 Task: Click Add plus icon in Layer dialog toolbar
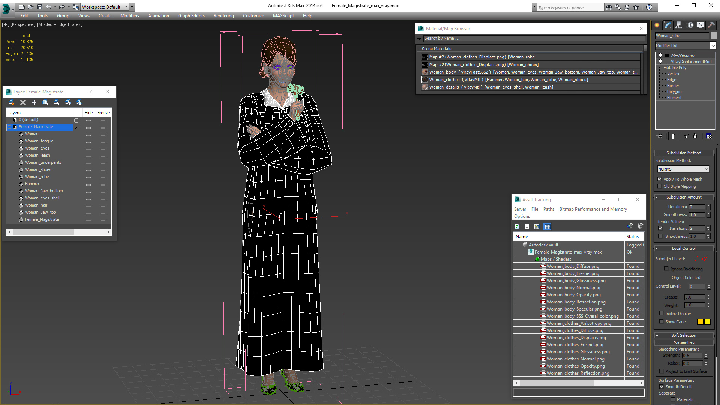(34, 102)
